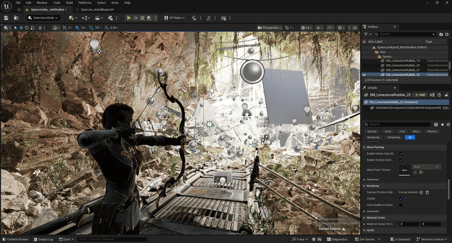Switch to the Sparrow_AnimBlueprint tab
452x243 pixels.
tap(97, 10)
